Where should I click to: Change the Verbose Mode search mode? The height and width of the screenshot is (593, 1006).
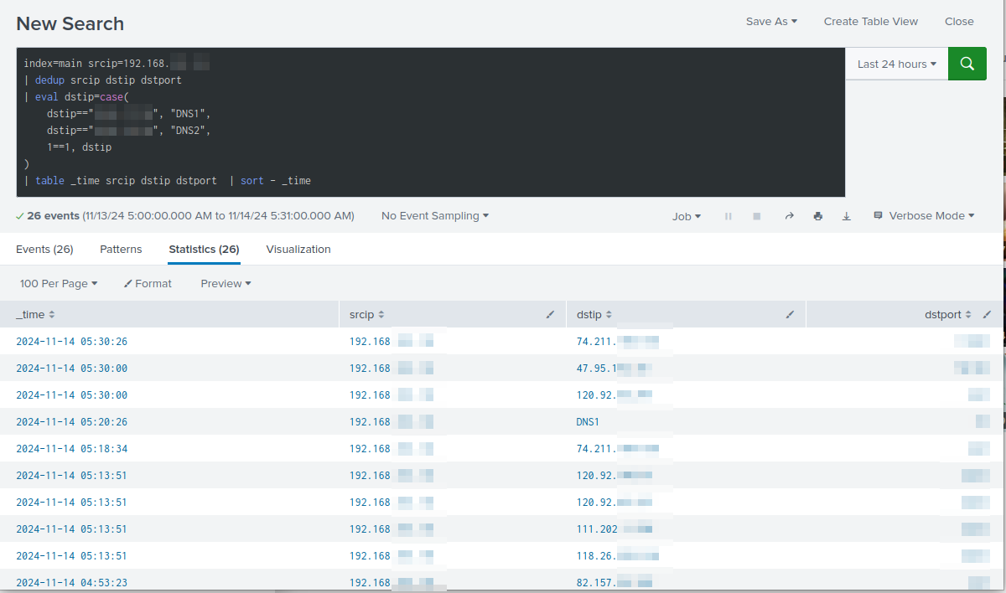tap(924, 216)
